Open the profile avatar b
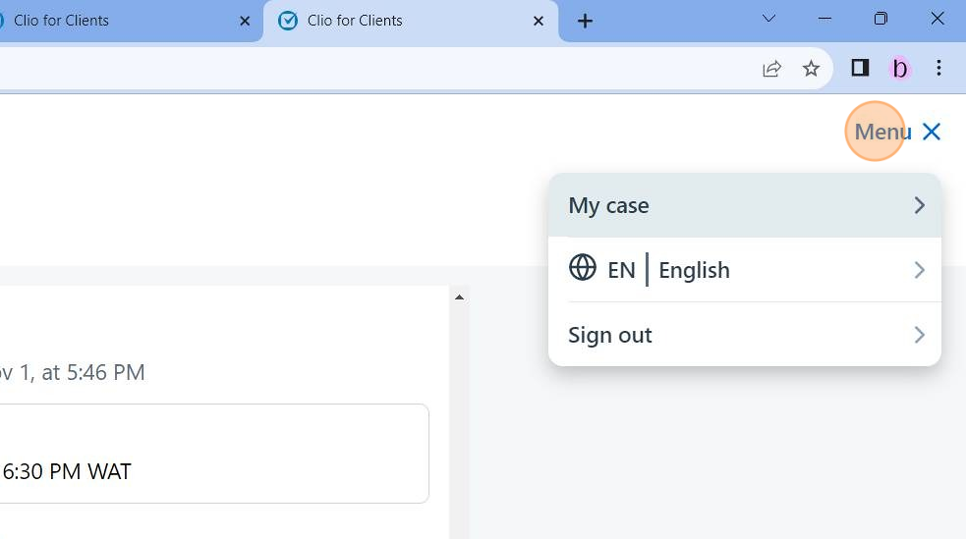966x539 pixels. coord(900,69)
